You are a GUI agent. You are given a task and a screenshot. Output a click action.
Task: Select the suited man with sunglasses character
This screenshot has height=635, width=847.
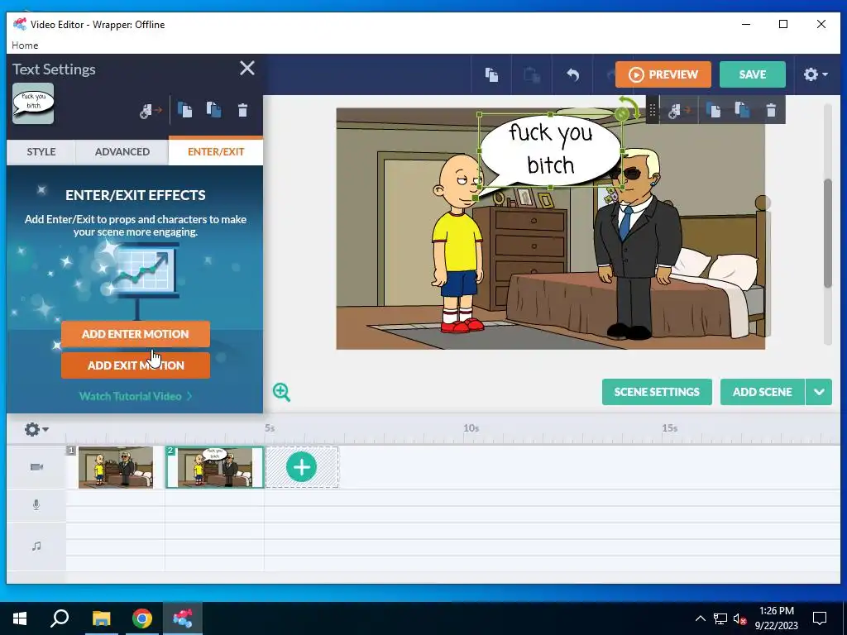(x=636, y=246)
